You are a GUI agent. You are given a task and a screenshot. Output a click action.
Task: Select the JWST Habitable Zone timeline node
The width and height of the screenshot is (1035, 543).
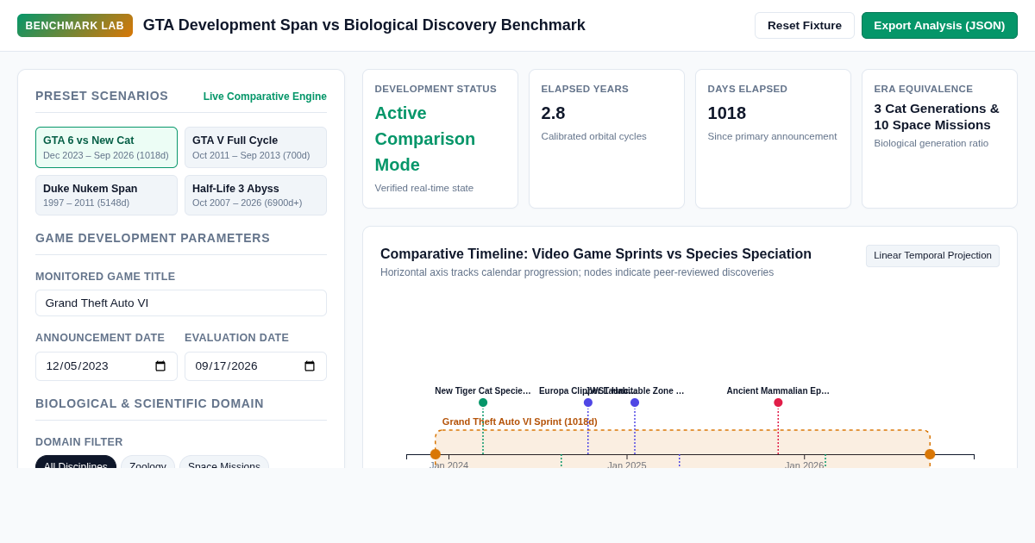[x=635, y=403]
